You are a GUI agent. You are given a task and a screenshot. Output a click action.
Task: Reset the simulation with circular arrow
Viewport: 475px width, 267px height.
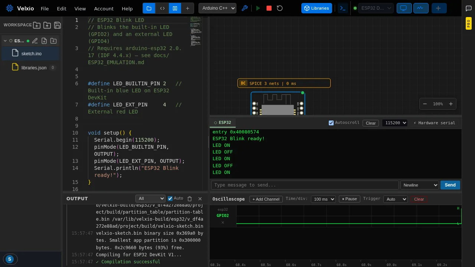click(280, 8)
